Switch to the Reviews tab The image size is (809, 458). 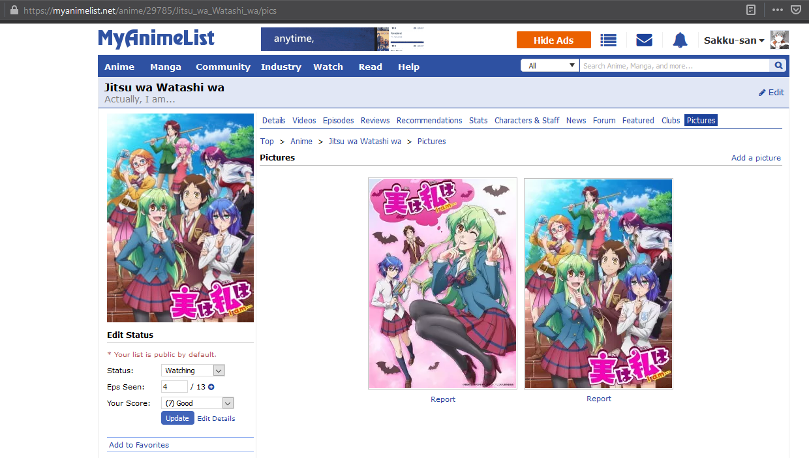point(375,120)
